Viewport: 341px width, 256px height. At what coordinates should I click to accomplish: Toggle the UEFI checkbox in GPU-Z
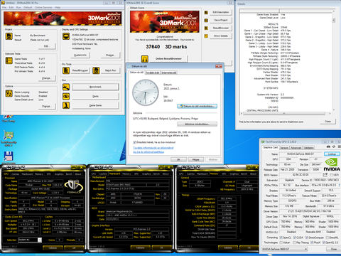(x=332, y=175)
